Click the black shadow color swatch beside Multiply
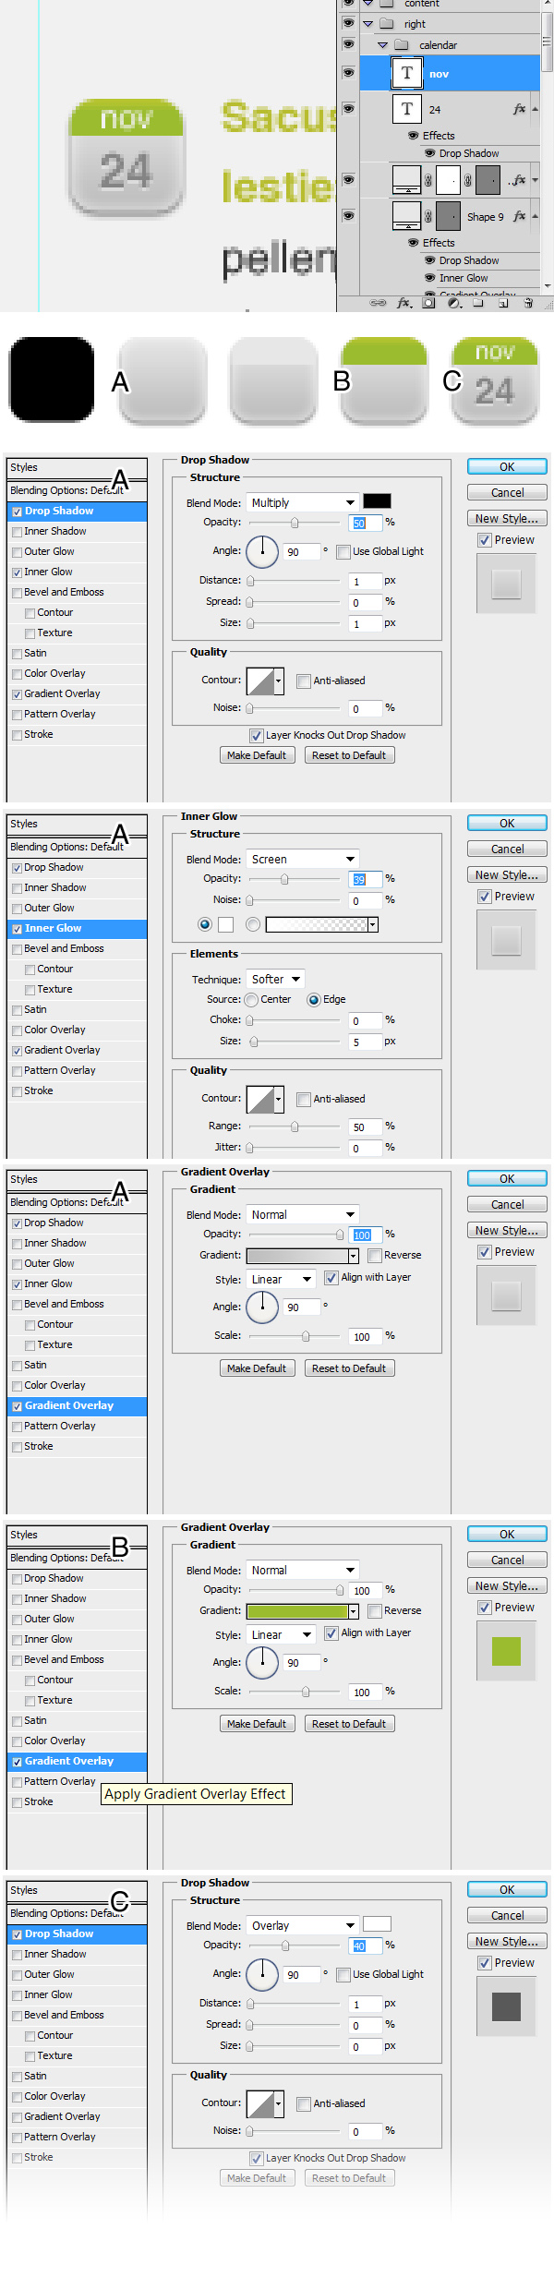Viewport: 554px width, 2277px height. (x=377, y=501)
